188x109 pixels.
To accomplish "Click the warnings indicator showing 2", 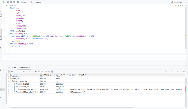I will click(176, 6).
